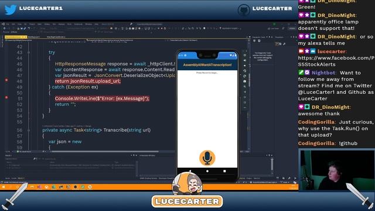Click the Nightbot username in chat
The width and height of the screenshot is (375, 211).
[x=324, y=73]
